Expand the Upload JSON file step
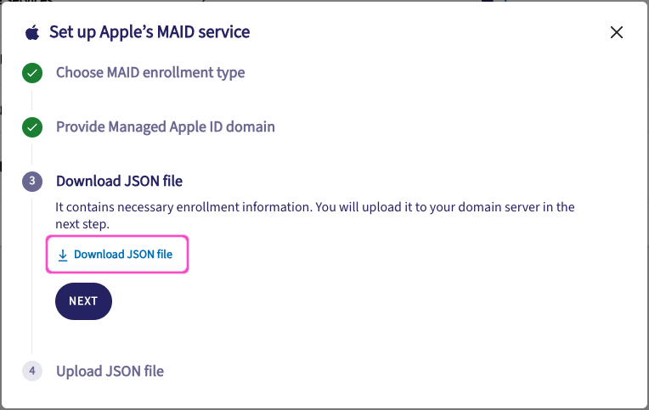Image resolution: width=649 pixels, height=410 pixels. click(x=110, y=371)
